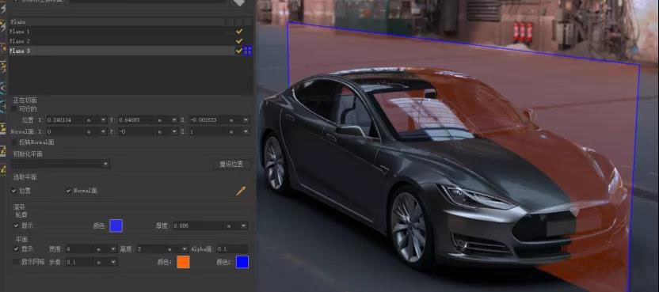Enable the 显示网格 checkbox
The height and width of the screenshot is (292, 659).
[16, 262]
